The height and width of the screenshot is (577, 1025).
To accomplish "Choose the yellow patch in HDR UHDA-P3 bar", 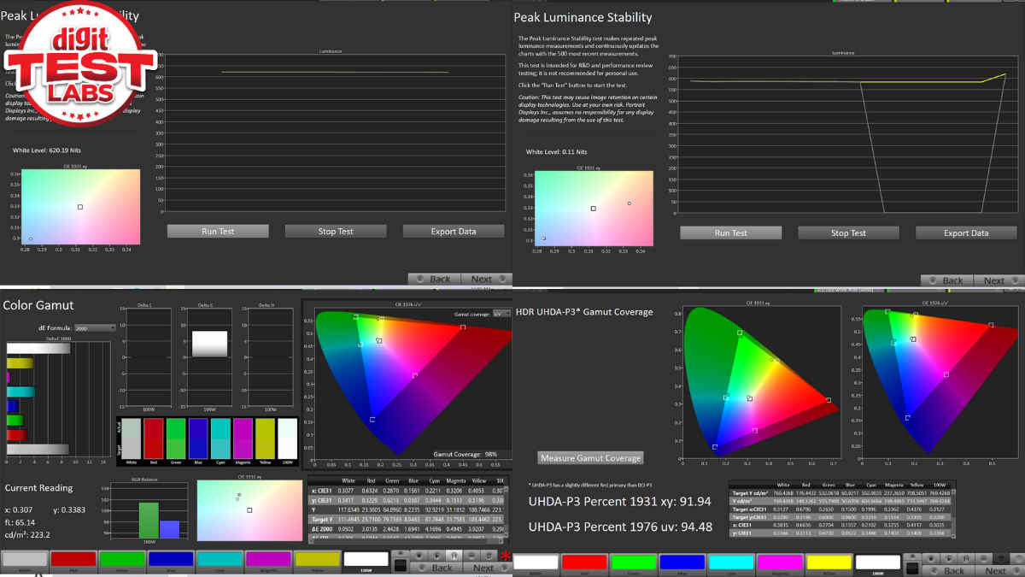I will click(829, 562).
